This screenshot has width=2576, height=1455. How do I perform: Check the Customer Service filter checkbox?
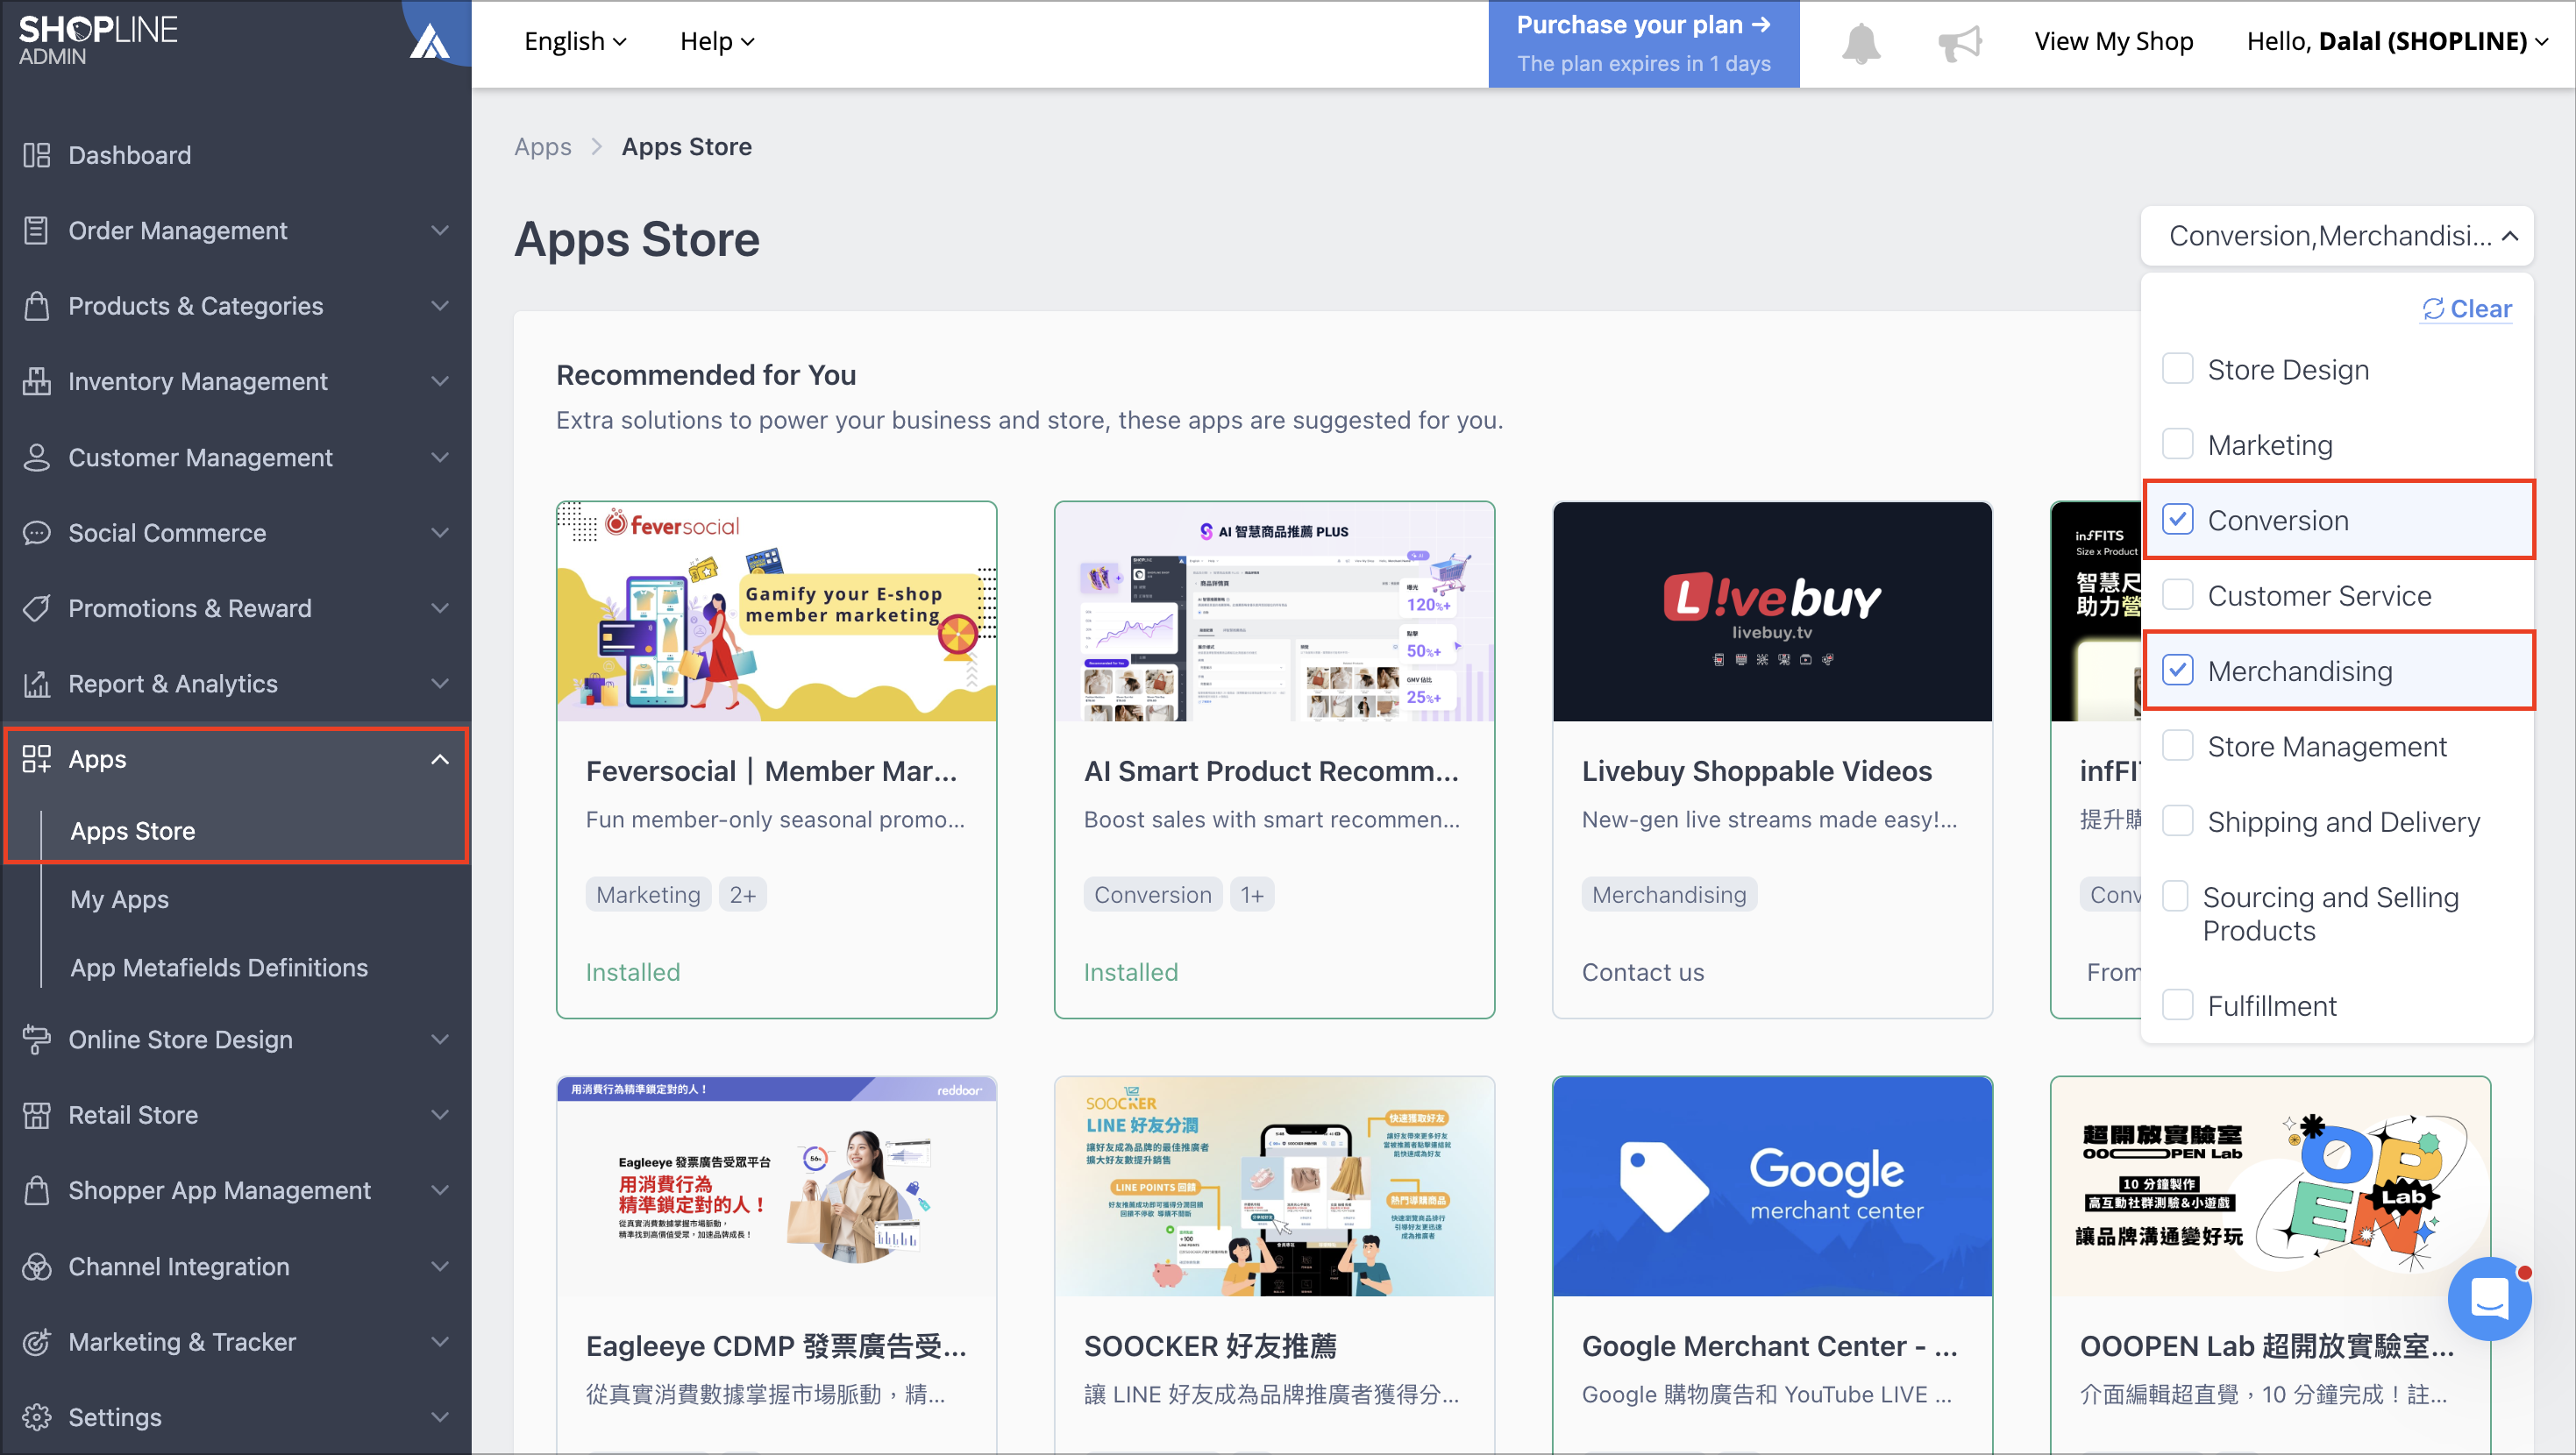[x=2177, y=595]
